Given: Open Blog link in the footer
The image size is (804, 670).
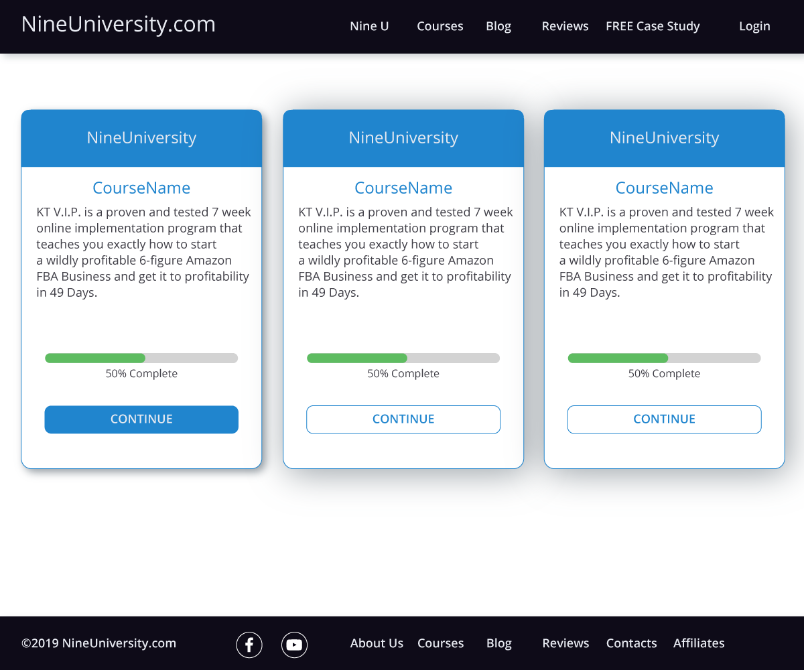Looking at the screenshot, I should tap(499, 643).
